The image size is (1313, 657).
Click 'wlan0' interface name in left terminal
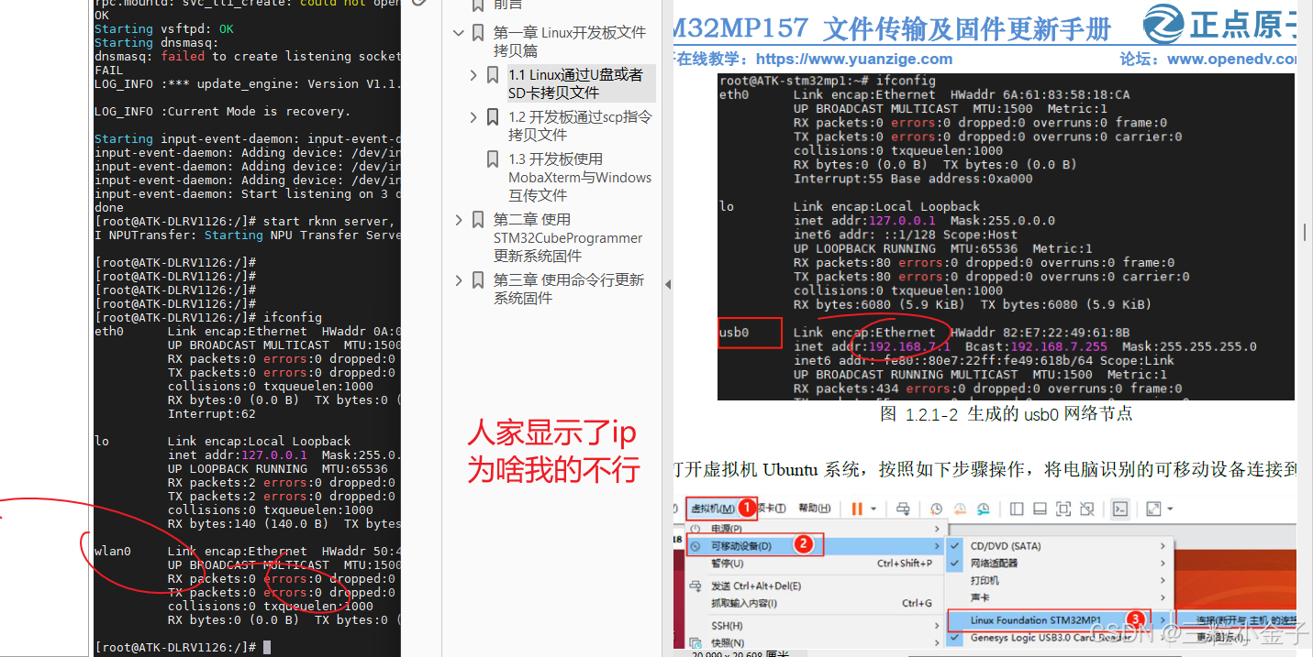[x=113, y=552]
